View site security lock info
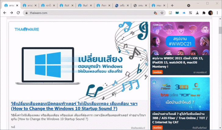Image resolution: width=222 pixels, height=130 pixels. (x=27, y=13)
